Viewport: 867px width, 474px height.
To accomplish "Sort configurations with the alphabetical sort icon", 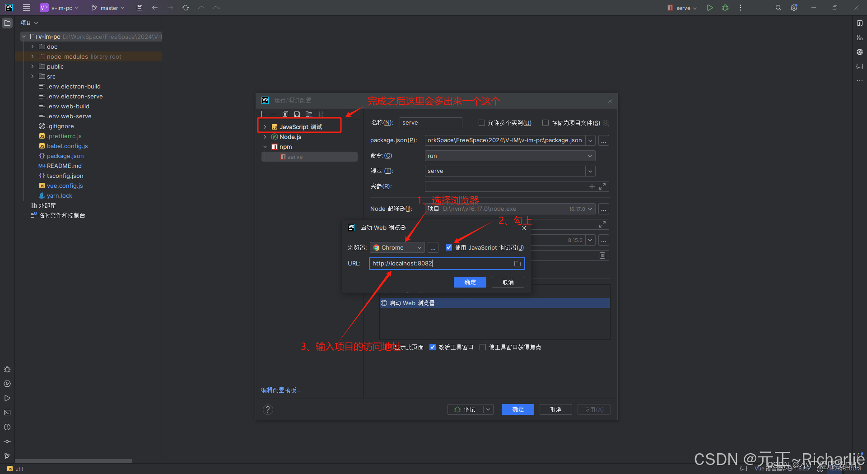I will [321, 114].
